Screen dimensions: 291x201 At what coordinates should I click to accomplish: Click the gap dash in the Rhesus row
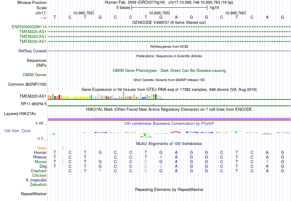pos(100,158)
